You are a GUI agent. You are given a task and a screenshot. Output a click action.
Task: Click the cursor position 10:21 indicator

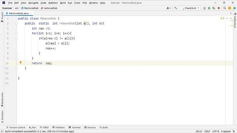click(x=199, y=132)
